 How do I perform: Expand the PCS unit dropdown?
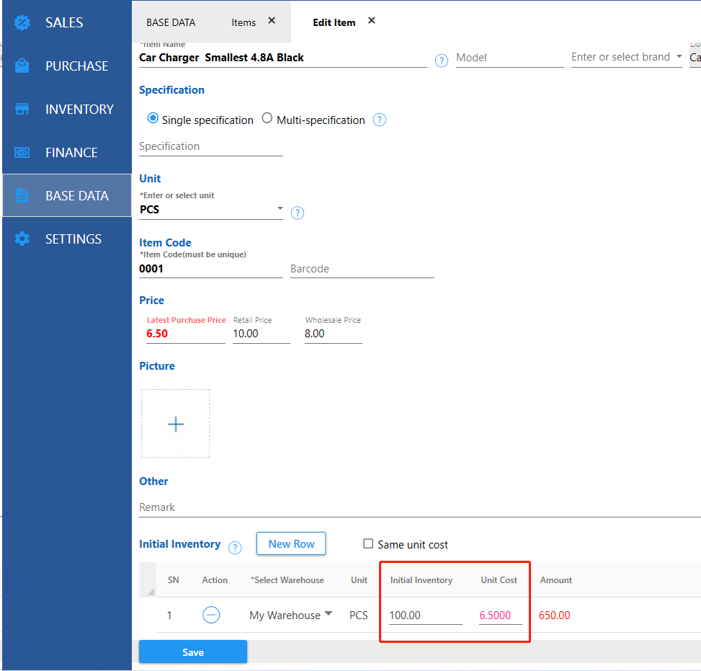click(x=280, y=209)
